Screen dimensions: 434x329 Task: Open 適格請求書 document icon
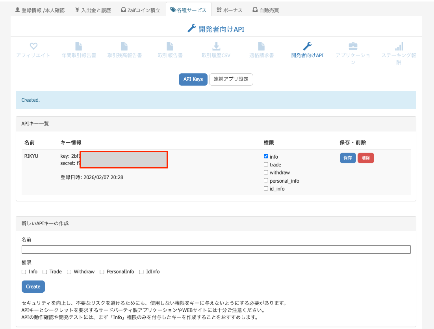point(262,47)
